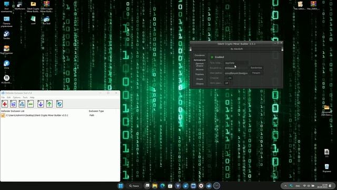Open the Hex Editor WinRAR archive on the desktop
337x190 pixels.
point(313,6)
